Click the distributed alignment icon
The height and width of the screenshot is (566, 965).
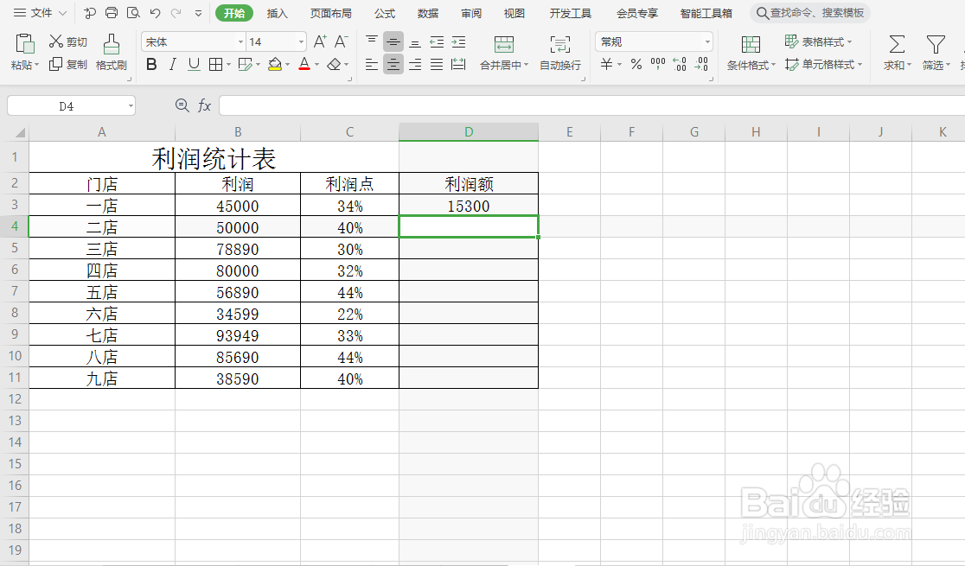(x=458, y=64)
